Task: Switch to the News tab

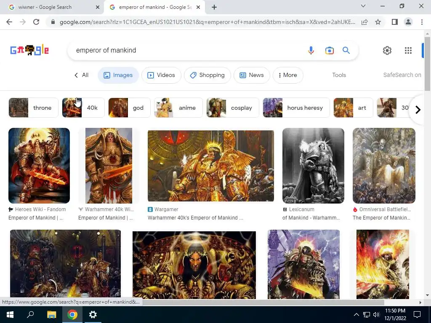Action: [252, 75]
